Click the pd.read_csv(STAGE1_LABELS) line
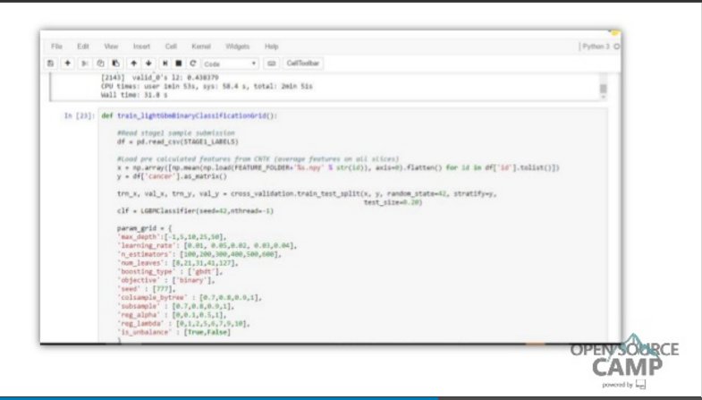 pos(178,142)
